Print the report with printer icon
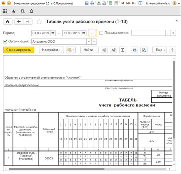The height and width of the screenshot is (174, 181). 134,50
